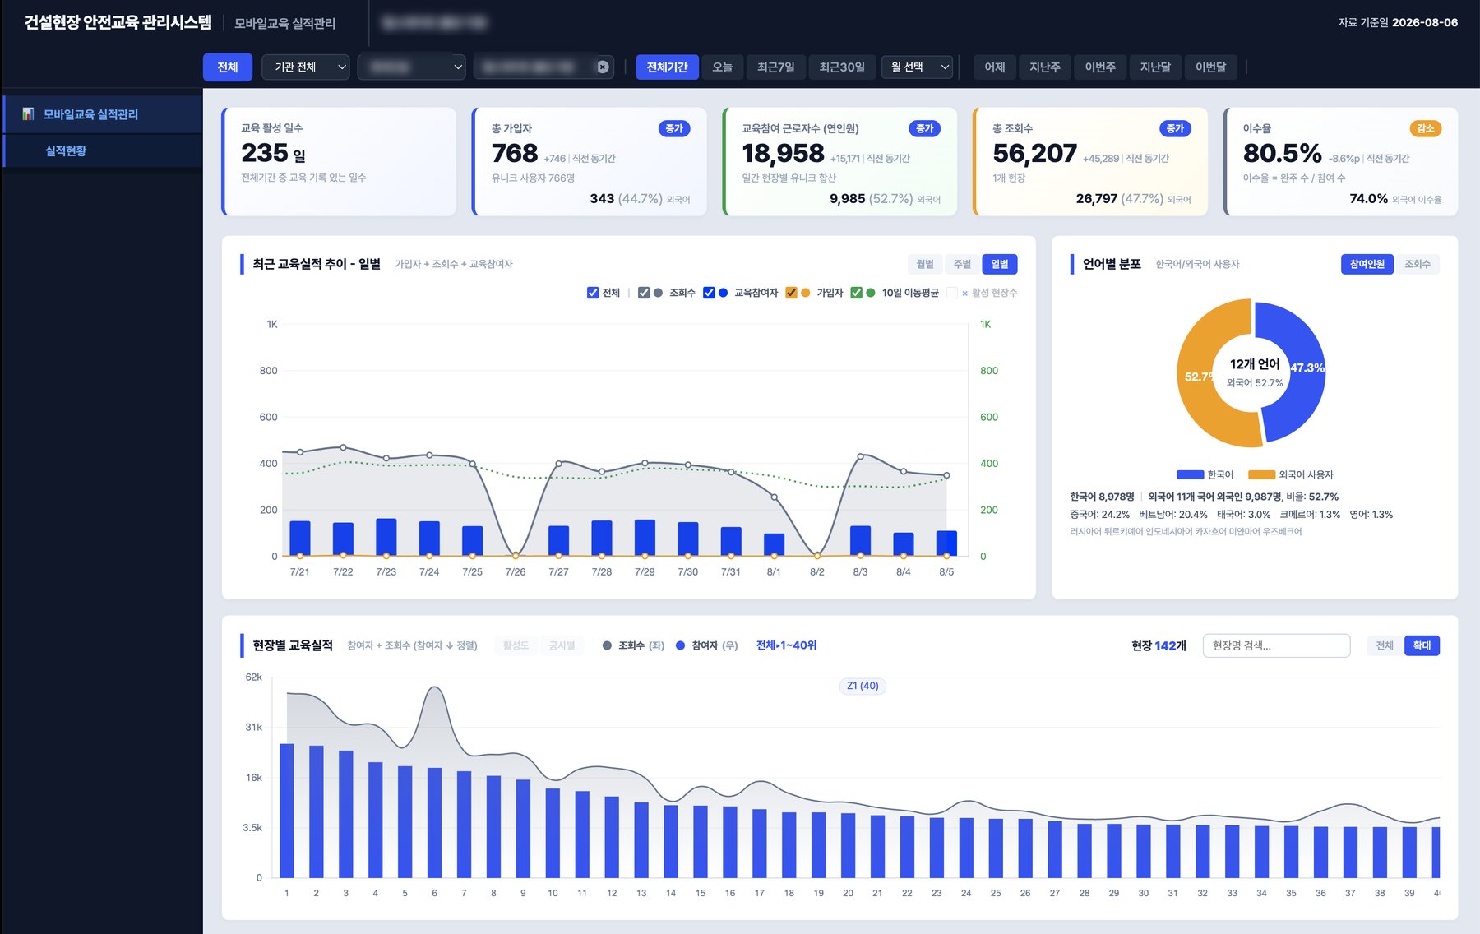The image size is (1480, 934).
Task: Select the 최근7일 period filter
Action: (775, 67)
